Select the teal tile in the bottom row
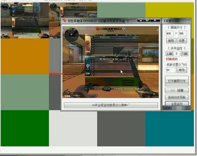The height and width of the screenshot is (156, 197). click(170, 129)
